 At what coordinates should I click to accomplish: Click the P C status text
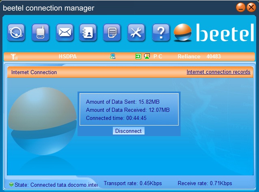(x=158, y=57)
